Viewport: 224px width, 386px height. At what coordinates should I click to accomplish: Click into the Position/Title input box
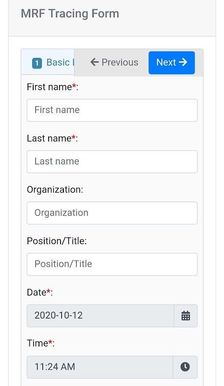coord(112,264)
